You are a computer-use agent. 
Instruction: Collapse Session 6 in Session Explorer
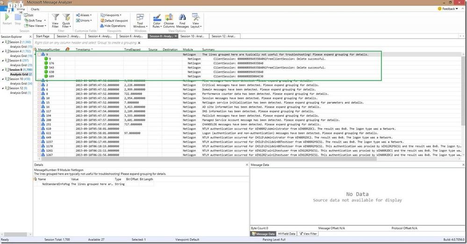3,61
